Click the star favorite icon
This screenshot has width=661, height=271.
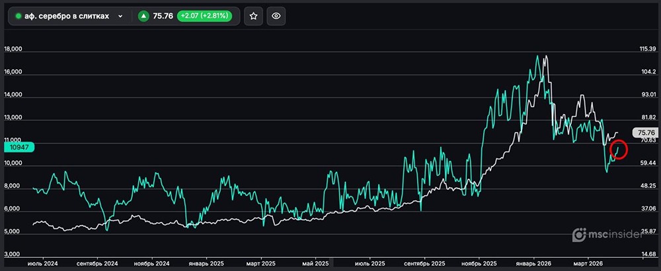coord(253,16)
